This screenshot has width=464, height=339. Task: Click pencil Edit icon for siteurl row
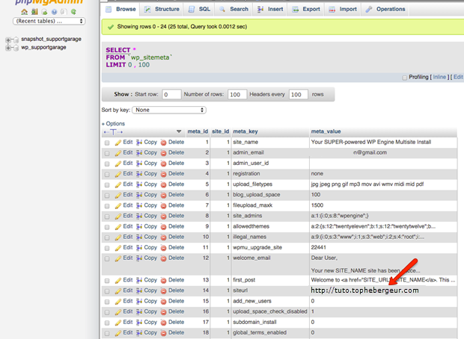coord(118,291)
